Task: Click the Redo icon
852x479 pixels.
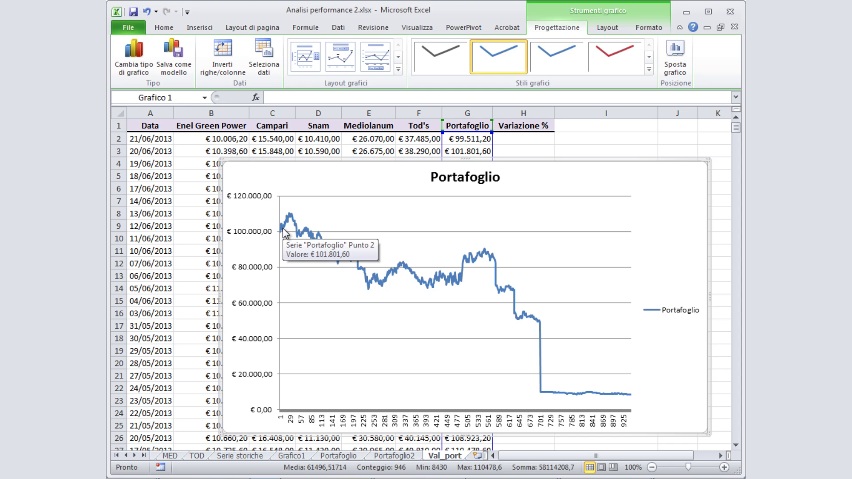Action: [x=166, y=12]
